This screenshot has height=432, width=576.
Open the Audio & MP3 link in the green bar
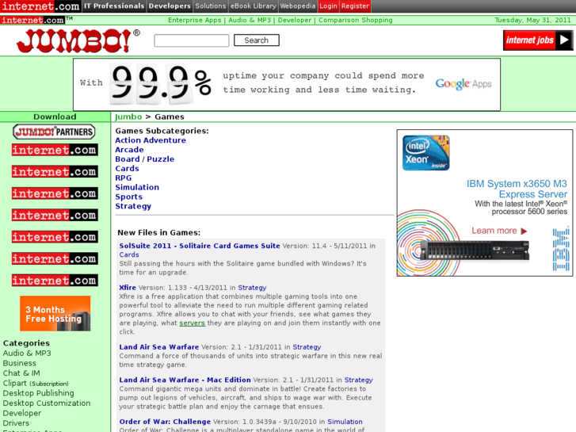(250, 21)
